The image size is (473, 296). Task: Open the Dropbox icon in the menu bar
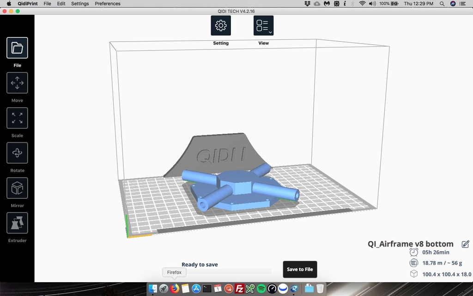click(x=306, y=4)
